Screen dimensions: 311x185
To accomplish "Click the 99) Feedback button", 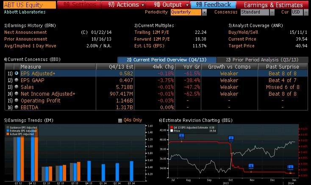I will (x=214, y=5).
